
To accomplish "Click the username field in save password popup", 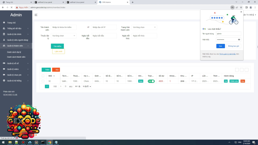I will 228,34.
